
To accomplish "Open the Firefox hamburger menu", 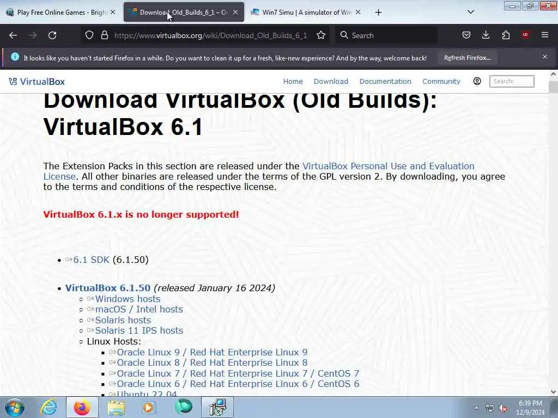I will click(x=545, y=35).
